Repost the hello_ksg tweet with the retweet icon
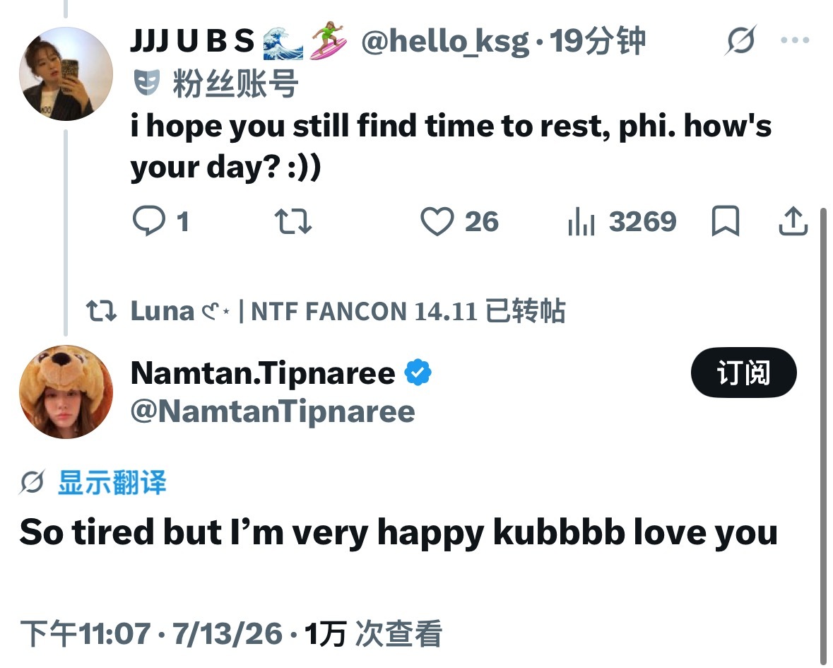 [293, 221]
